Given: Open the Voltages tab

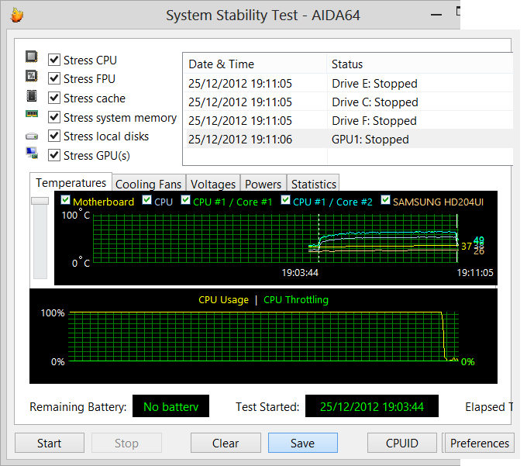Looking at the screenshot, I should (213, 184).
